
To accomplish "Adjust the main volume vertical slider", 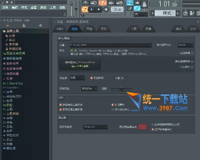I will (x=71, y=8).
